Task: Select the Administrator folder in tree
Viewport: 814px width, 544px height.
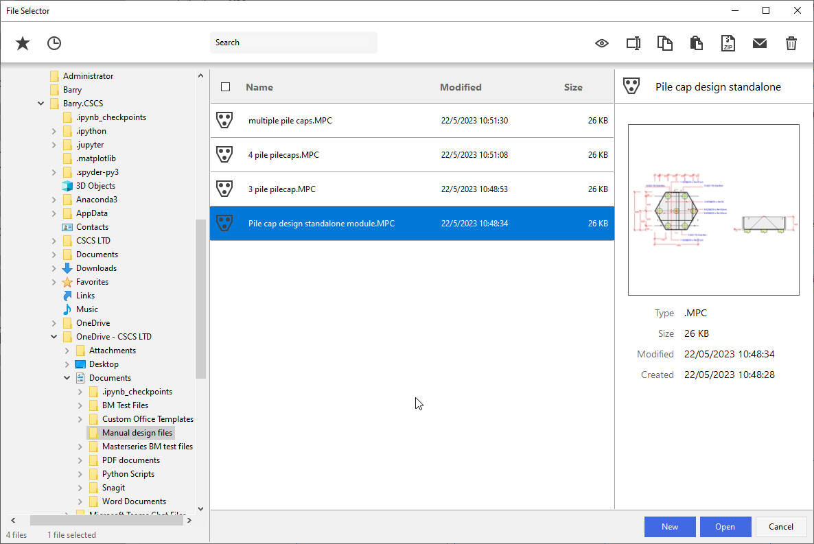Action: tap(88, 75)
